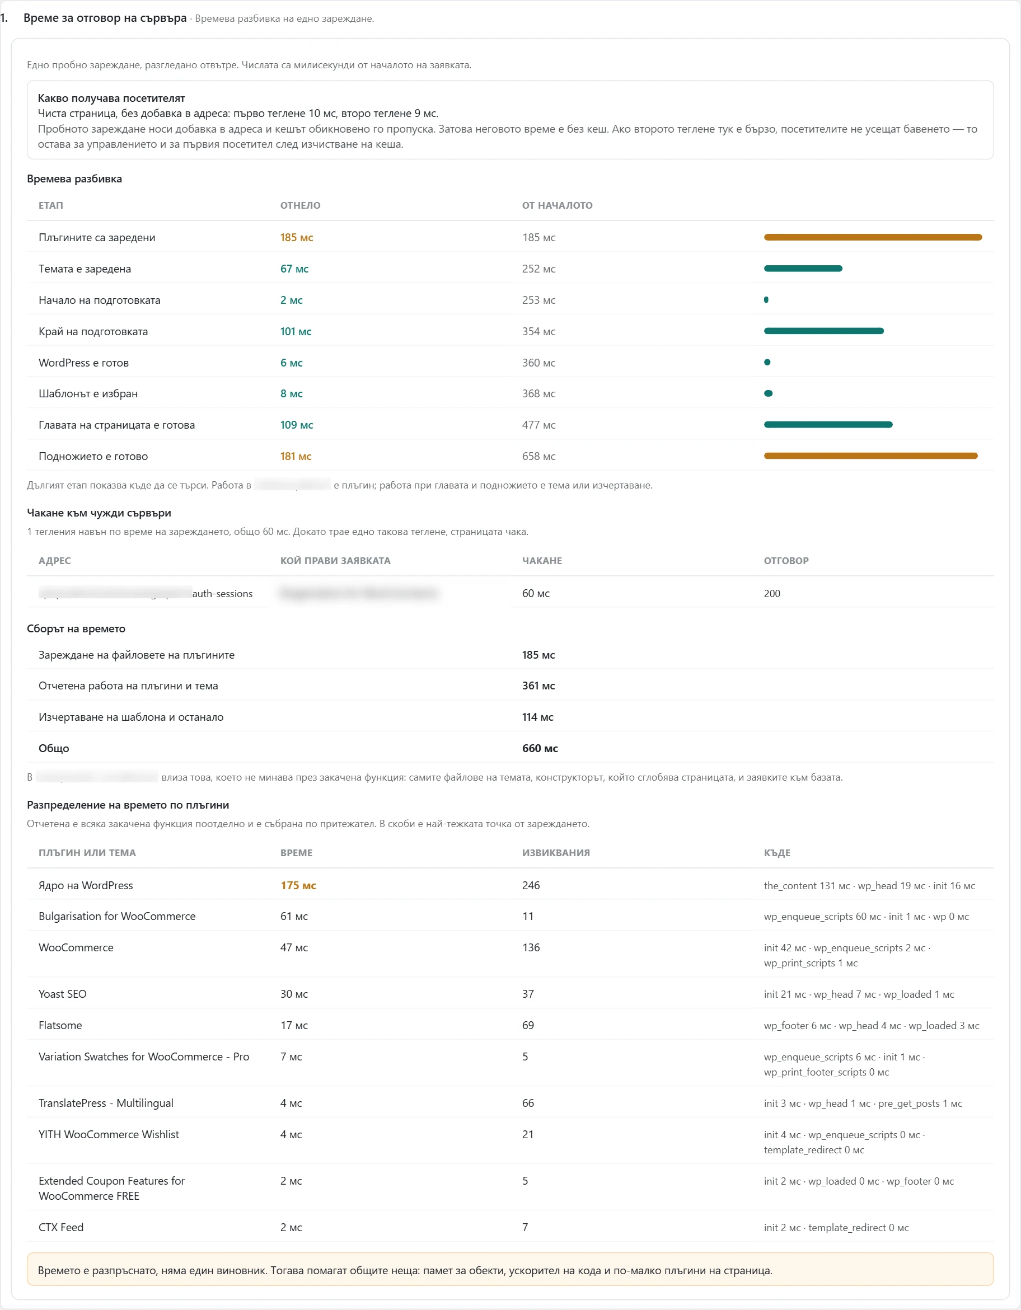Screen dimensions: 1021x1310
Task: Click the ВРЕМЕ column header in plugins table
Action: [x=296, y=853]
